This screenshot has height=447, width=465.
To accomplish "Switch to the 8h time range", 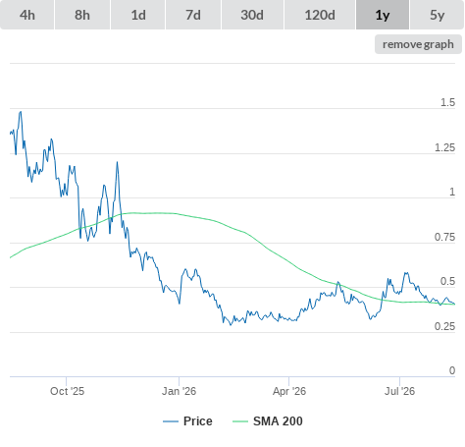I will click(x=82, y=15).
